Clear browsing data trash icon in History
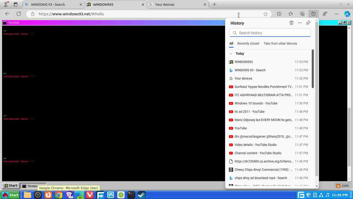Screen dimensions: 353x199 tap(291, 23)
